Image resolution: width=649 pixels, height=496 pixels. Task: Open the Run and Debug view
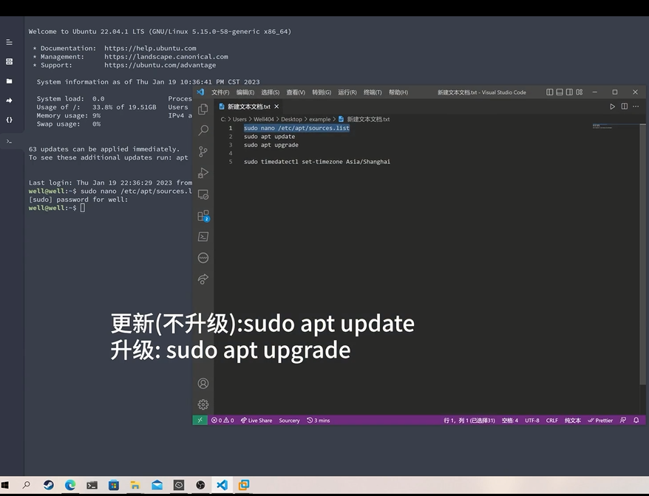pyautogui.click(x=203, y=173)
